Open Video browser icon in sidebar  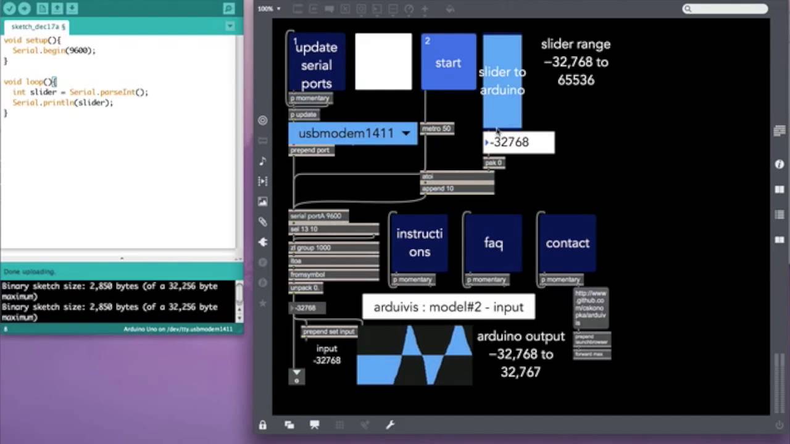click(x=263, y=181)
